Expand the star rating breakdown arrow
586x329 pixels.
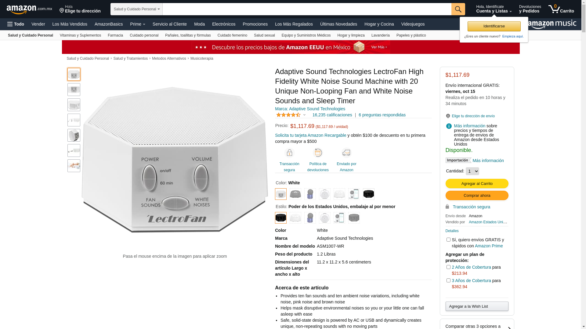304,115
